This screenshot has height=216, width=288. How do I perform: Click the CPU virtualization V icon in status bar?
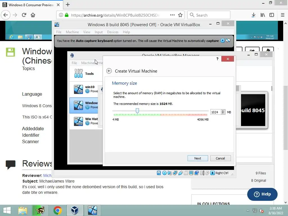click(x=202, y=173)
